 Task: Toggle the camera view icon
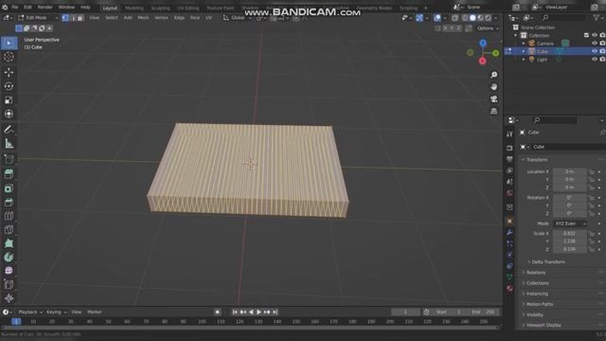[494, 99]
